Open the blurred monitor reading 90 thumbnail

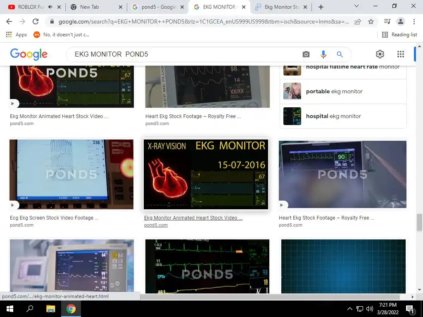(342, 175)
